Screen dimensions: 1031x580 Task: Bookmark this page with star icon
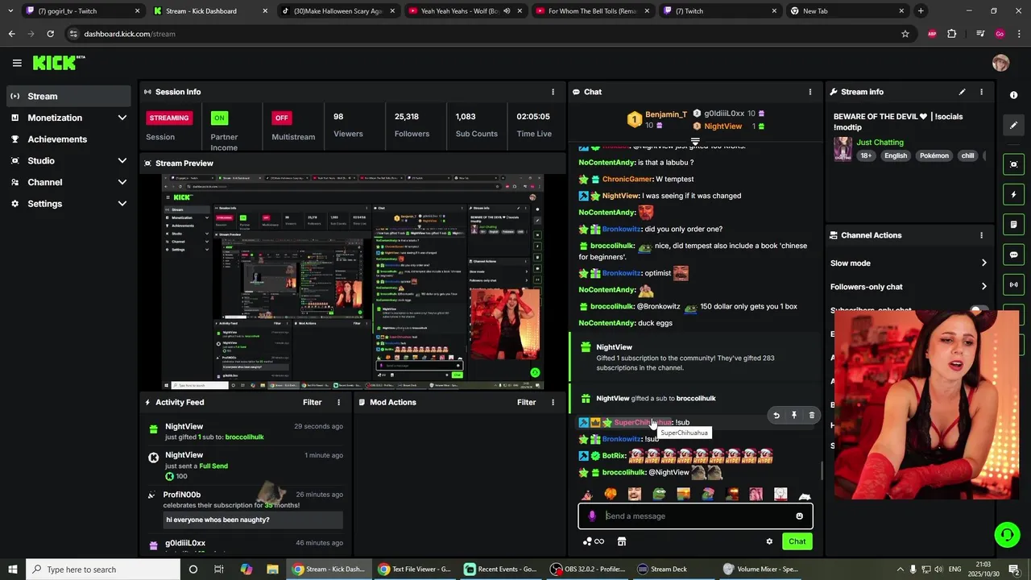point(905,34)
